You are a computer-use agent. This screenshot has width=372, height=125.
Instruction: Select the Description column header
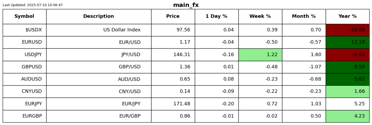(99, 16)
